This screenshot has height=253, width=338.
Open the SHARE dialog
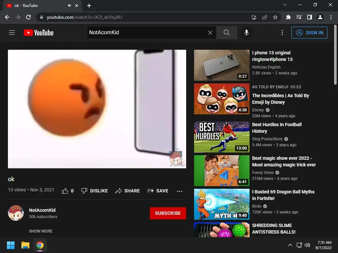128,191
